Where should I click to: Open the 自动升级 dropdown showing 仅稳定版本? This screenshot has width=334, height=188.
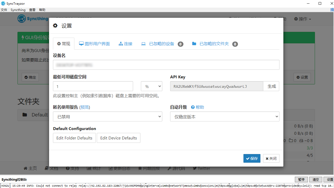[224, 116]
